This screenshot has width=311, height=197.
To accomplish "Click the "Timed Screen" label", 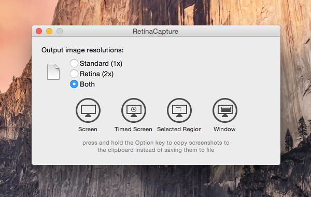I will [133, 129].
